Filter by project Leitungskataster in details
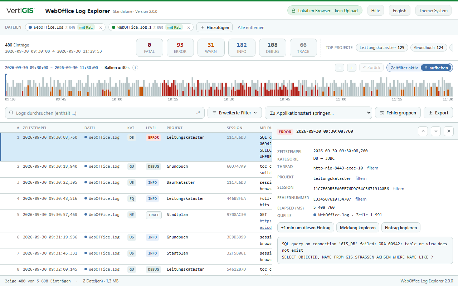Image resolution: width=458 pixels, height=286 pixels. tap(361, 178)
